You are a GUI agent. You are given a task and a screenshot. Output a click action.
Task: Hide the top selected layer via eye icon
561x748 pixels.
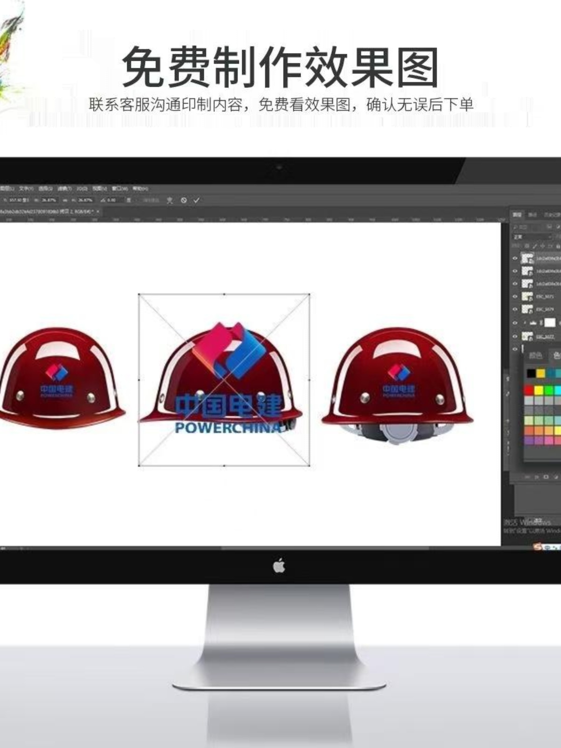pos(515,258)
